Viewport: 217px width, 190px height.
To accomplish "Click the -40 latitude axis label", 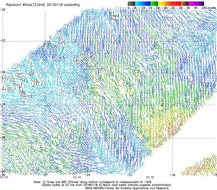I will [3, 172].
